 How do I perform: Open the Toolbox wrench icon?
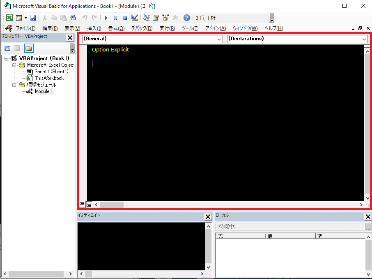175,18
